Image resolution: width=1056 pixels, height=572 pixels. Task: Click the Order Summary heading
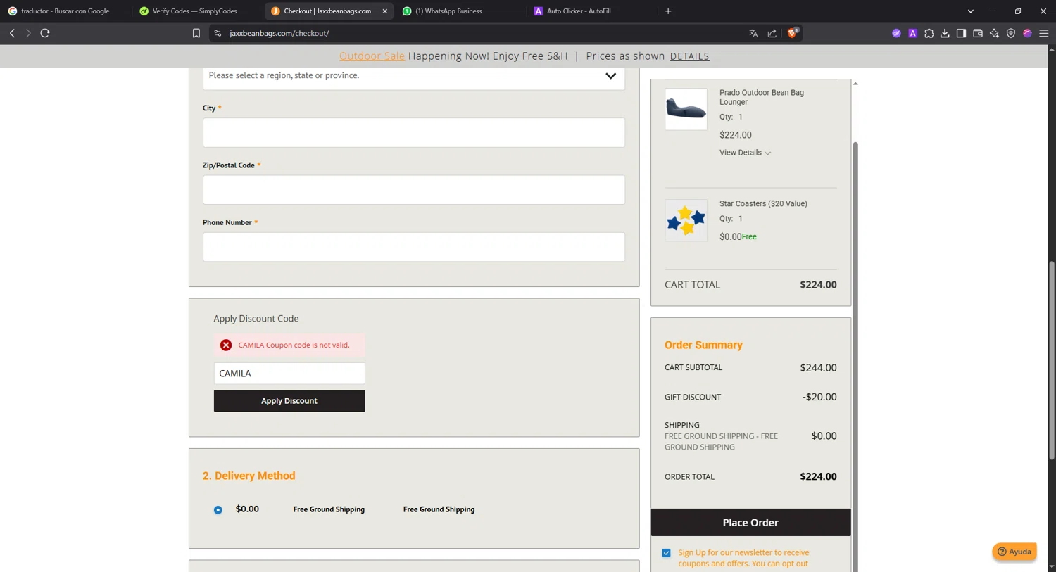pos(703,345)
